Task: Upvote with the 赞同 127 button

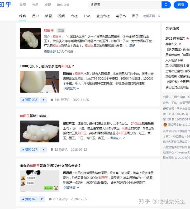Action: (30, 150)
